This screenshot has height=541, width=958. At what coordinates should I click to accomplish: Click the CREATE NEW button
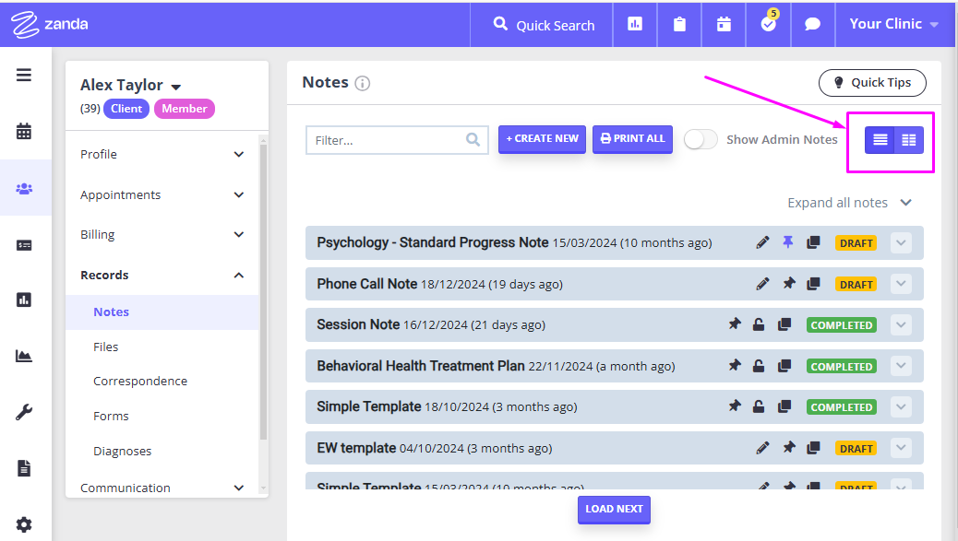click(x=542, y=139)
